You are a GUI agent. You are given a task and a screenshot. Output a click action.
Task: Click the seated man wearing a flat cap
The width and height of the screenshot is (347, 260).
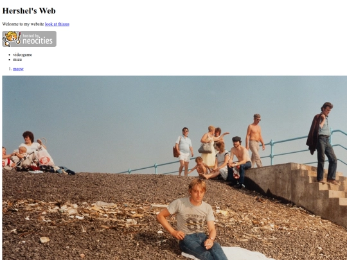coord(239,161)
